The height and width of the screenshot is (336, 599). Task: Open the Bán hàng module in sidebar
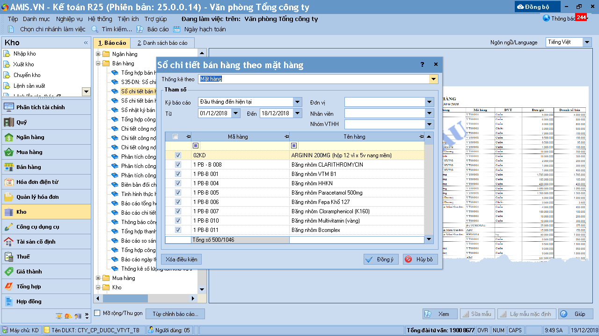pos(29,167)
